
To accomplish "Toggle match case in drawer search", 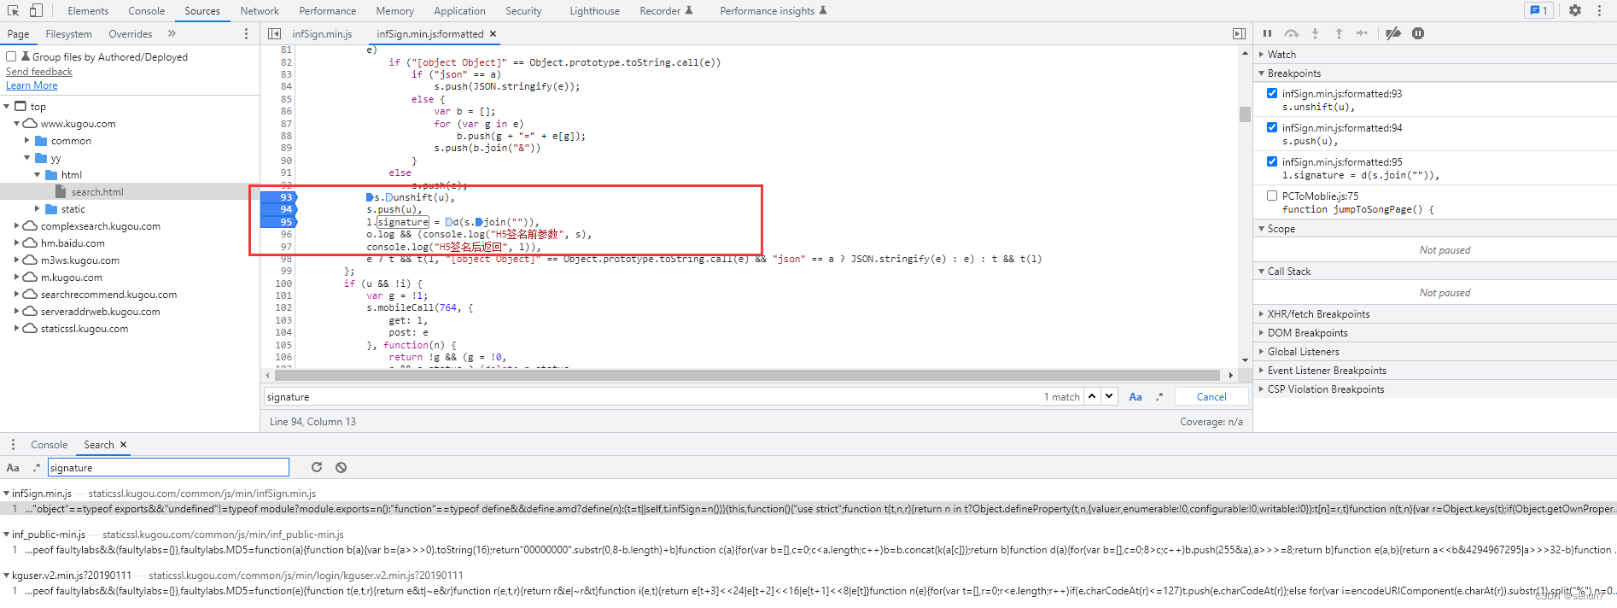I will (13, 467).
